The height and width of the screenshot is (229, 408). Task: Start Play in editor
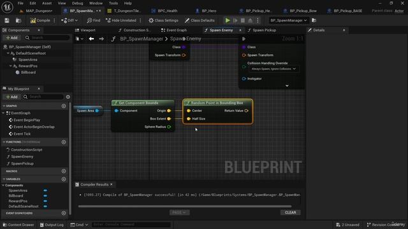tap(228, 20)
